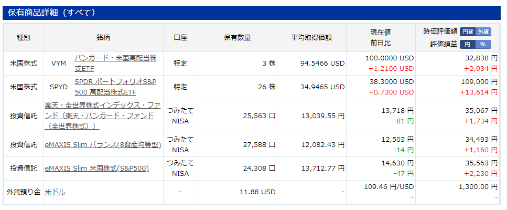Open the 楽天・全世界株式インデックス・ファンド link
The height and width of the screenshot is (210, 507).
(x=103, y=116)
